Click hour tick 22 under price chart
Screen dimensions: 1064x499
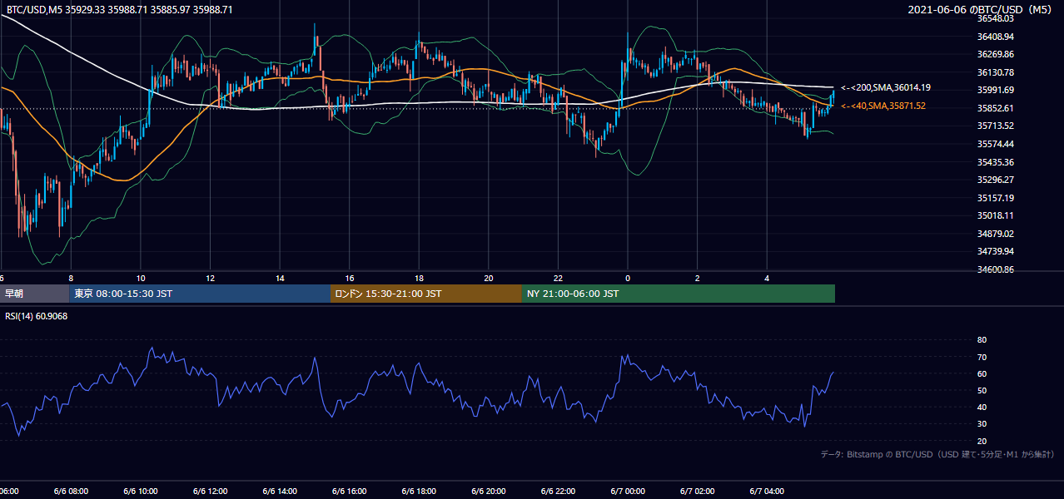coord(559,278)
